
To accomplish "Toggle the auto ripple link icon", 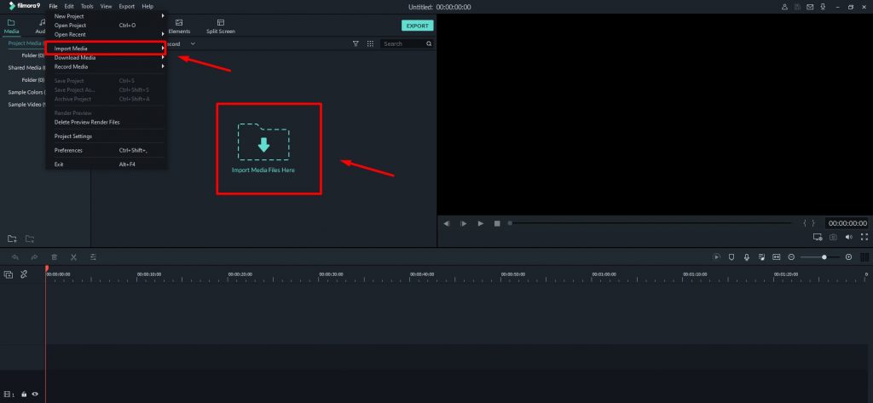I will pyautogui.click(x=24, y=273).
